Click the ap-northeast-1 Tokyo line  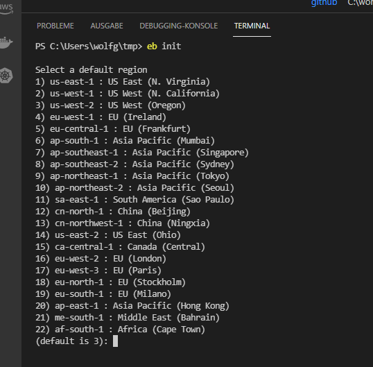[x=132, y=176]
